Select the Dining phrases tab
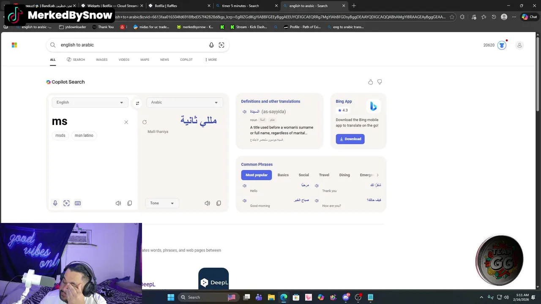 (344, 175)
